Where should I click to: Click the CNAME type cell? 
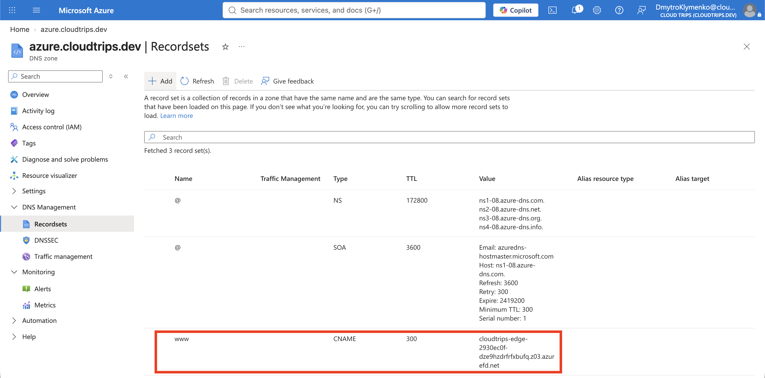click(x=345, y=339)
